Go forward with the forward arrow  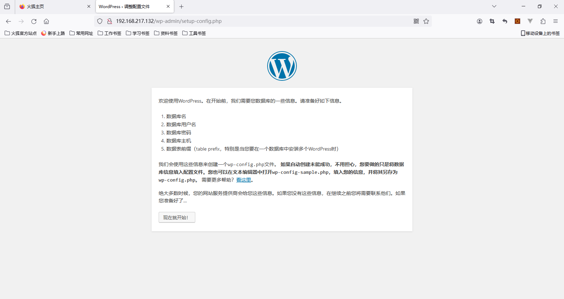pos(21,21)
